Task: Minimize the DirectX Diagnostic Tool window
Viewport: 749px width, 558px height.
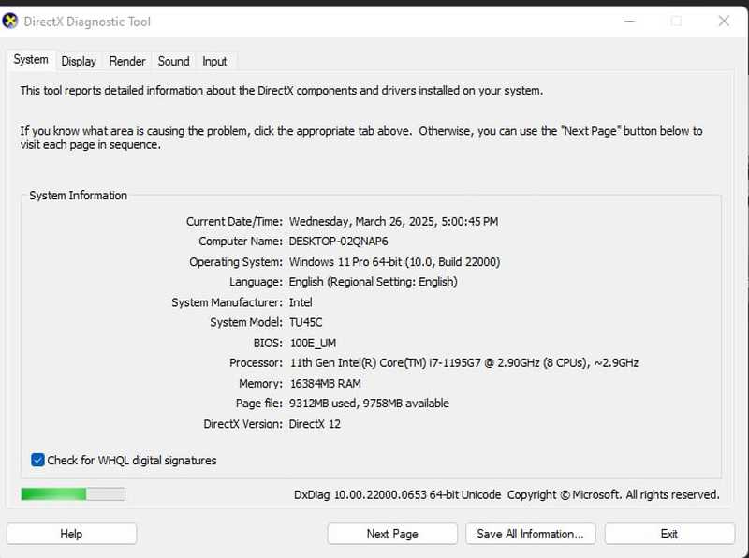Action: [x=630, y=21]
